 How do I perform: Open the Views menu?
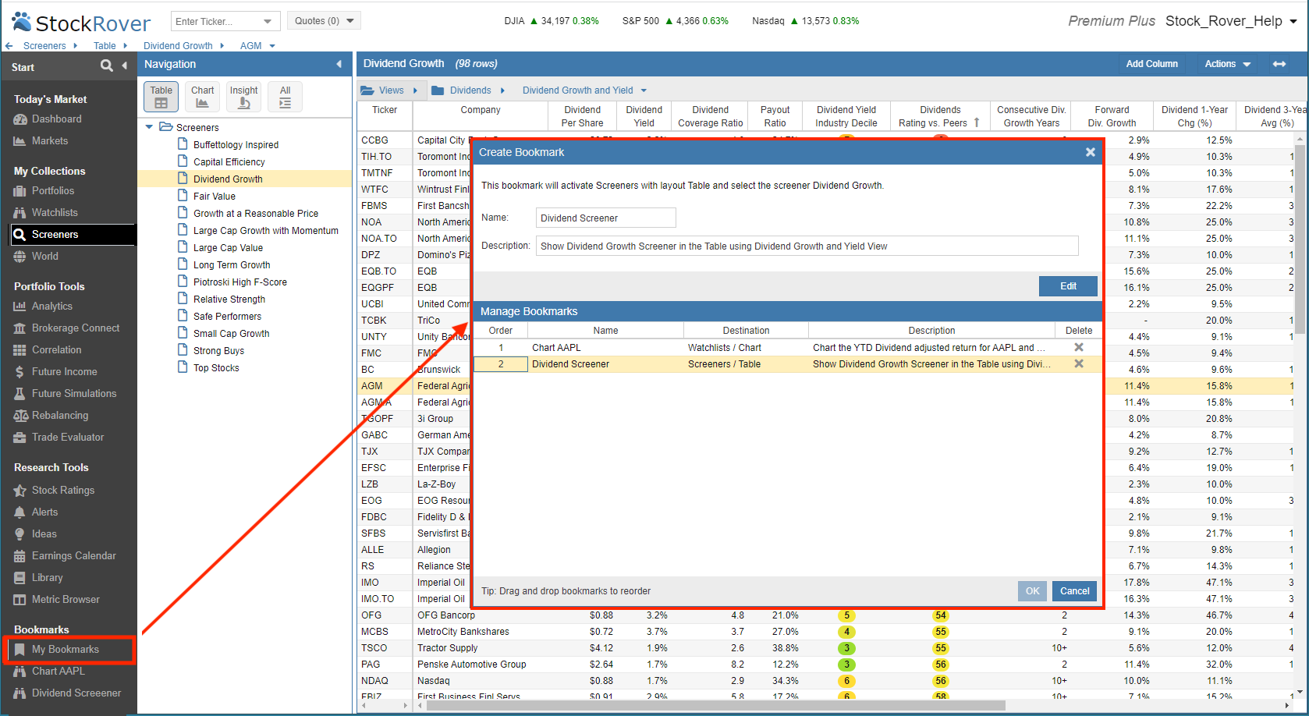(389, 90)
